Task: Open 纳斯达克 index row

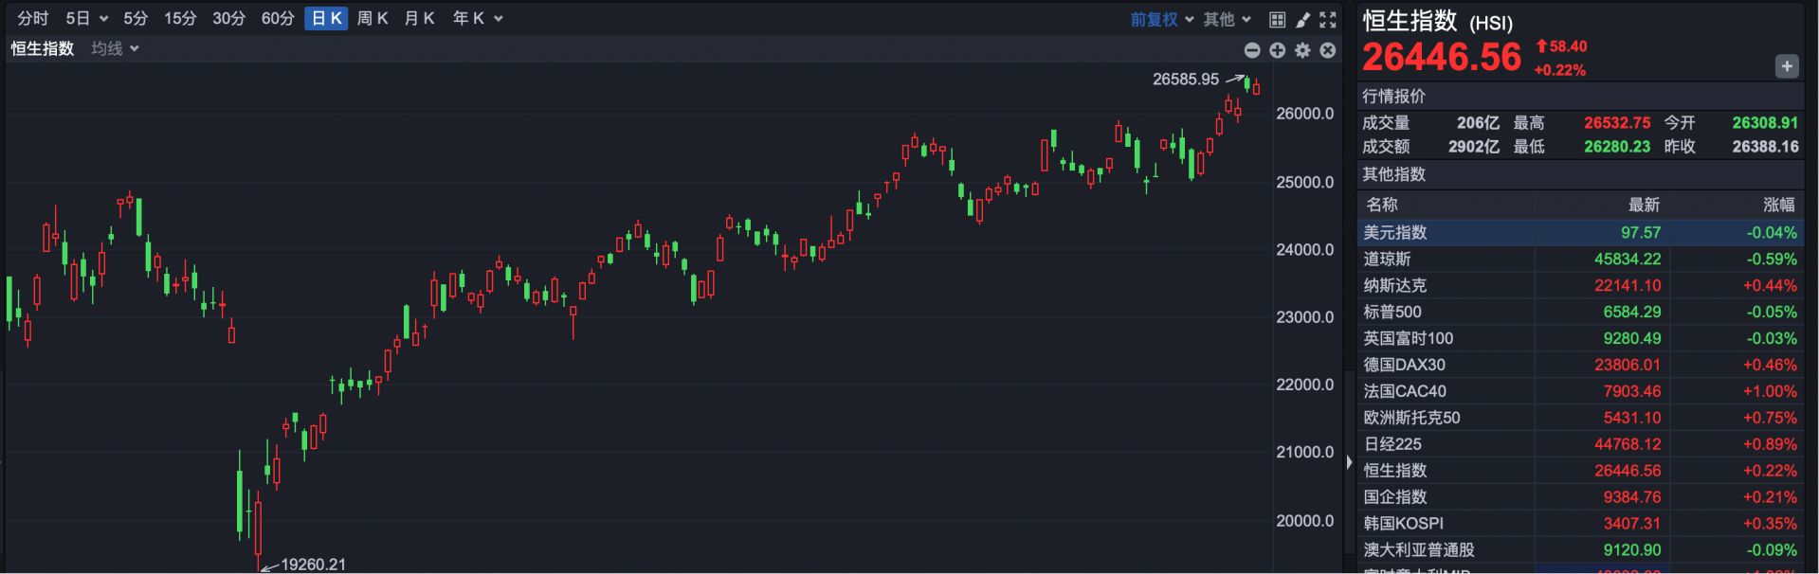Action: [1580, 285]
